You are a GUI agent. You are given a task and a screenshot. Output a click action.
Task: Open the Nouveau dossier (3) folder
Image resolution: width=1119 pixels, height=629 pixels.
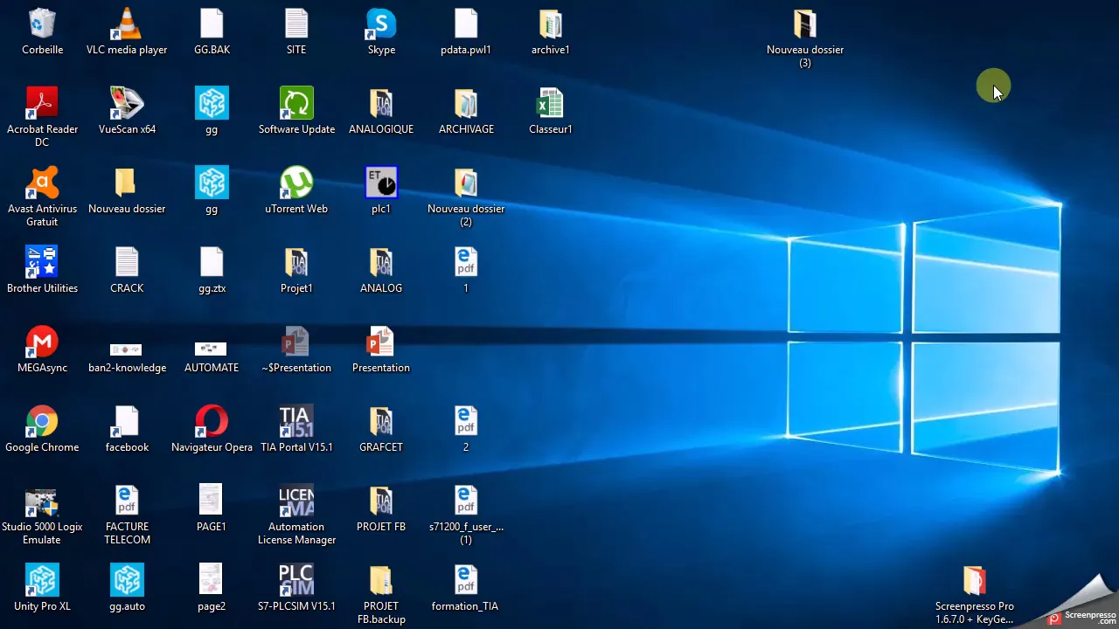click(805, 24)
